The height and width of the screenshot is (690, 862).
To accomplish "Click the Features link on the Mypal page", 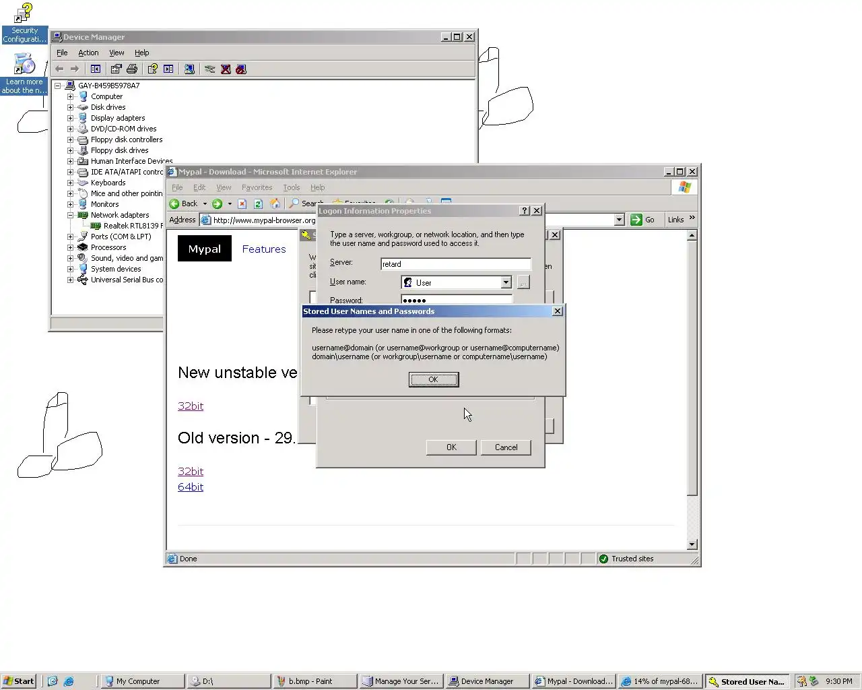I will [264, 249].
